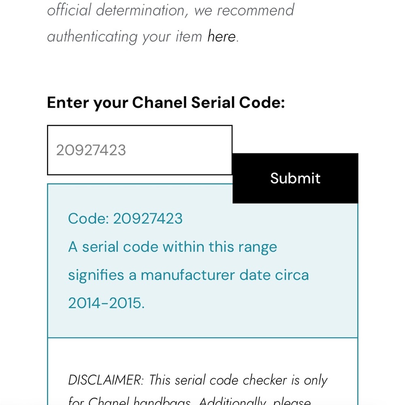Click the "authenticating your item" phrase

[124, 37]
